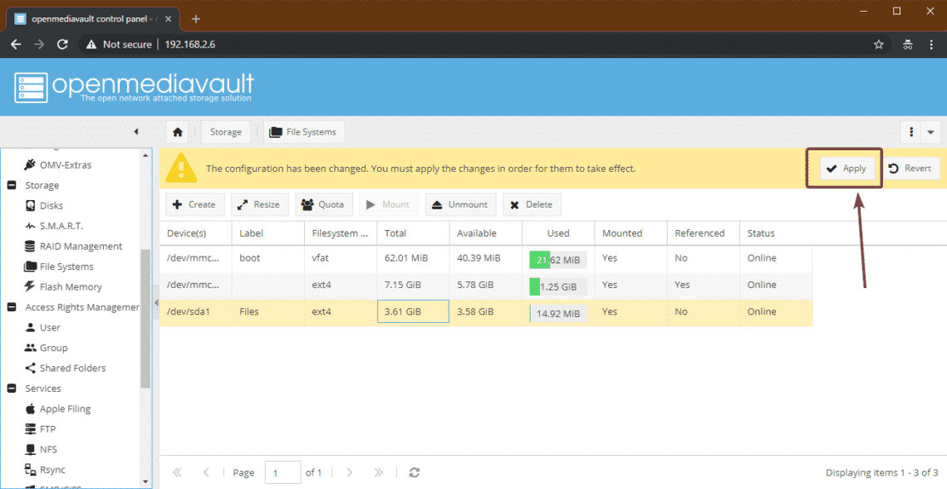
Task: Click the page number input field
Action: coord(282,472)
